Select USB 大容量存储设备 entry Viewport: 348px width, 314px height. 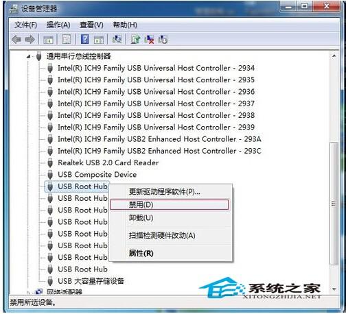pos(91,281)
